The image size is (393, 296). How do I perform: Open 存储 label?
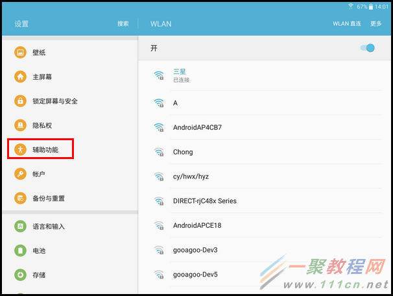[x=39, y=275]
